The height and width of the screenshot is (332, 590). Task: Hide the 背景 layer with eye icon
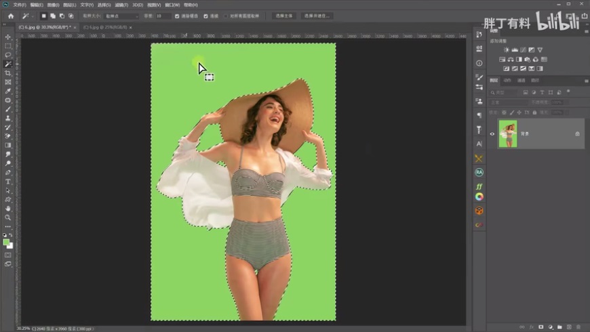(x=492, y=134)
